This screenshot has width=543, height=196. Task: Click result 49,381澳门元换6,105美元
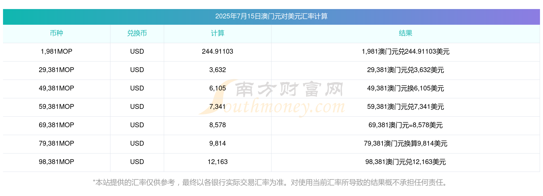(405, 88)
